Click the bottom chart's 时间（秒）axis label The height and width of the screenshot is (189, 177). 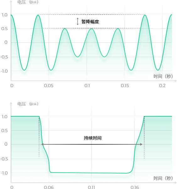[x=163, y=178]
